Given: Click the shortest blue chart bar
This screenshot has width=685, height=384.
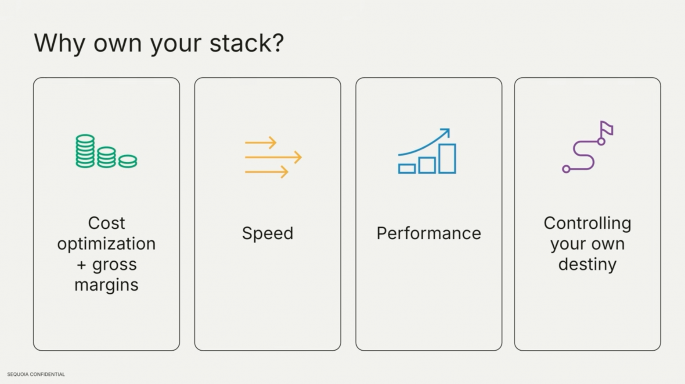Looking at the screenshot, I should click(407, 169).
